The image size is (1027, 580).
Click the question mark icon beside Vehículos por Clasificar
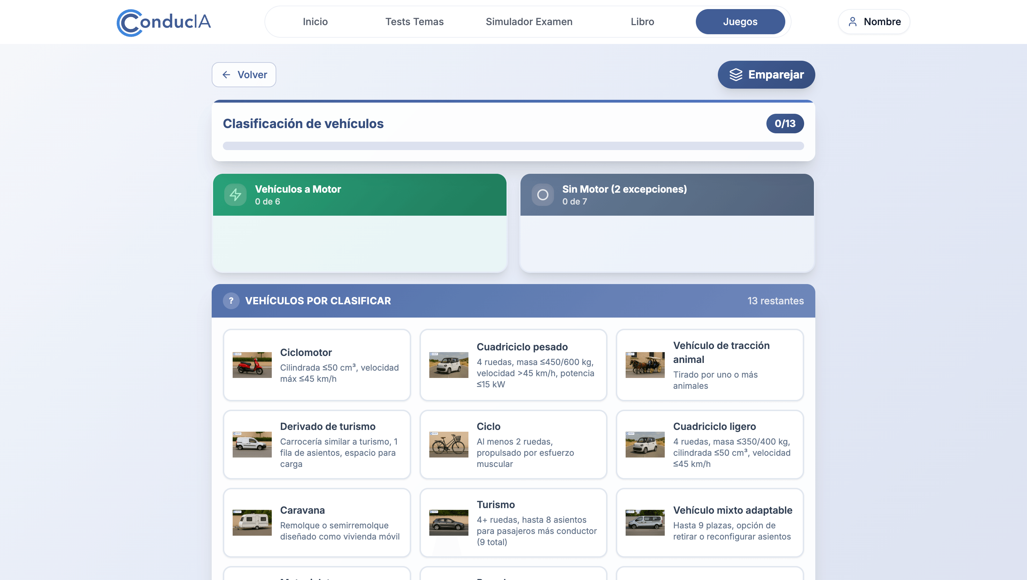(231, 301)
